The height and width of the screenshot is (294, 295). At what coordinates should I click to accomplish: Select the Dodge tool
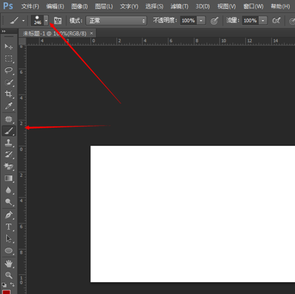click(x=9, y=202)
